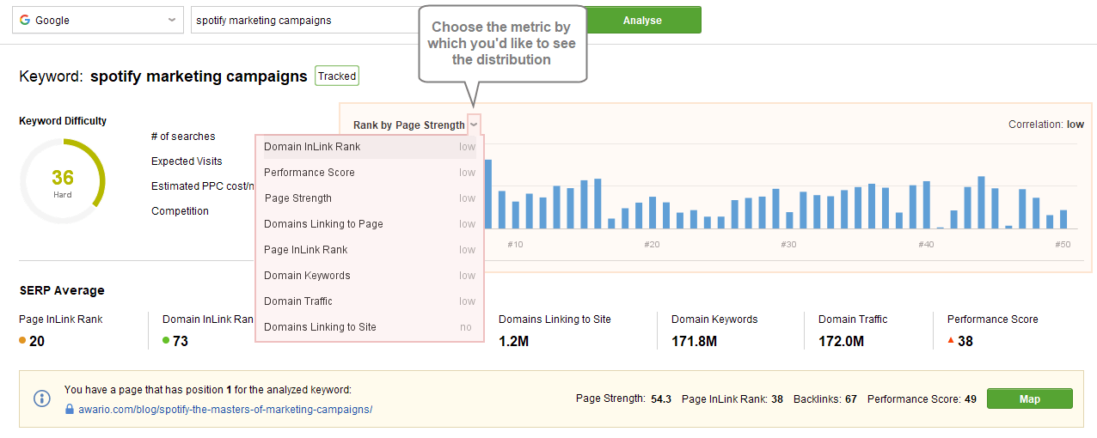Click the red triangle by Performance Score 38
Viewport: 1097px width, 438px height.
point(951,340)
